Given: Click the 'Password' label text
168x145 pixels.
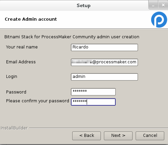Looking at the screenshot, I should (16, 92).
